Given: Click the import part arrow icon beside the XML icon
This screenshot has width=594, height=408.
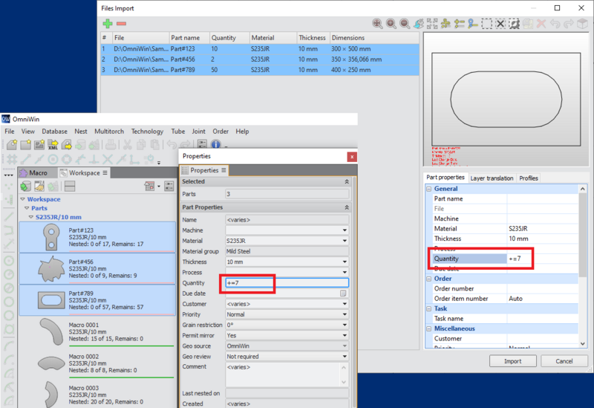Looking at the screenshot, I should 66,144.
